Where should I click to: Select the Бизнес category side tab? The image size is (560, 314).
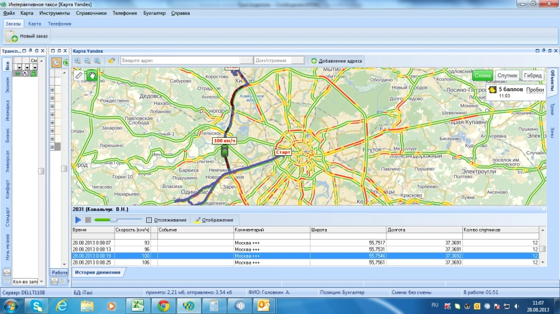[7, 135]
